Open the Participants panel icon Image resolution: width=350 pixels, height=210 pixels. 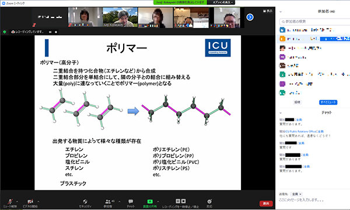(108, 203)
